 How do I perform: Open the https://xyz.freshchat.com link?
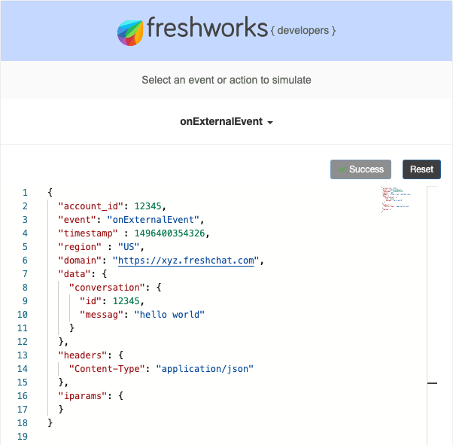(x=186, y=261)
